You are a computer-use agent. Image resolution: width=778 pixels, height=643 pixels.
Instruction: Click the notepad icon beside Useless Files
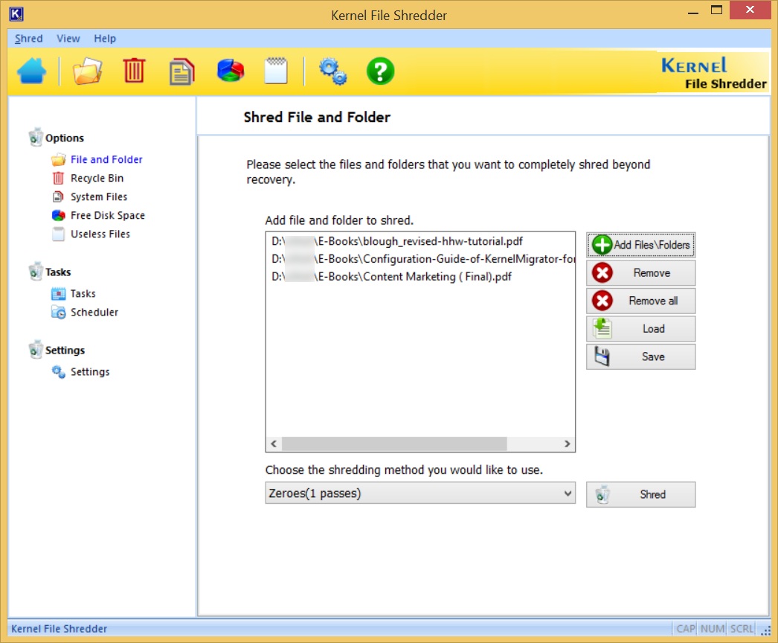(59, 234)
